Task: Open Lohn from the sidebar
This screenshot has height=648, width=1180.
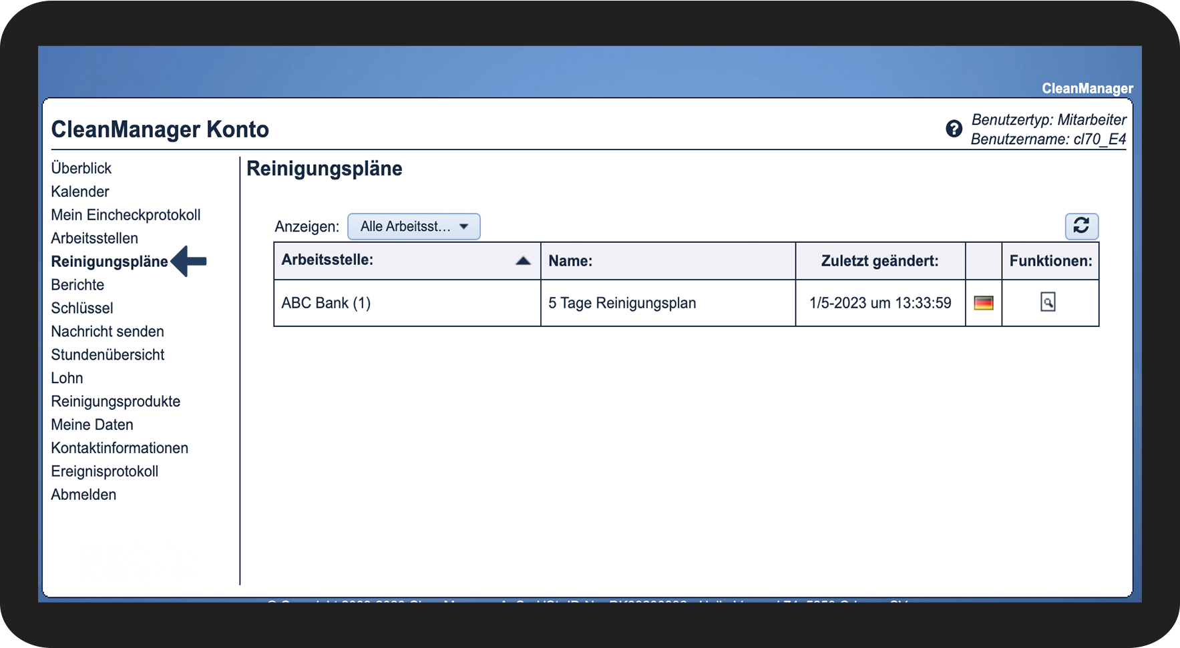Action: point(67,378)
